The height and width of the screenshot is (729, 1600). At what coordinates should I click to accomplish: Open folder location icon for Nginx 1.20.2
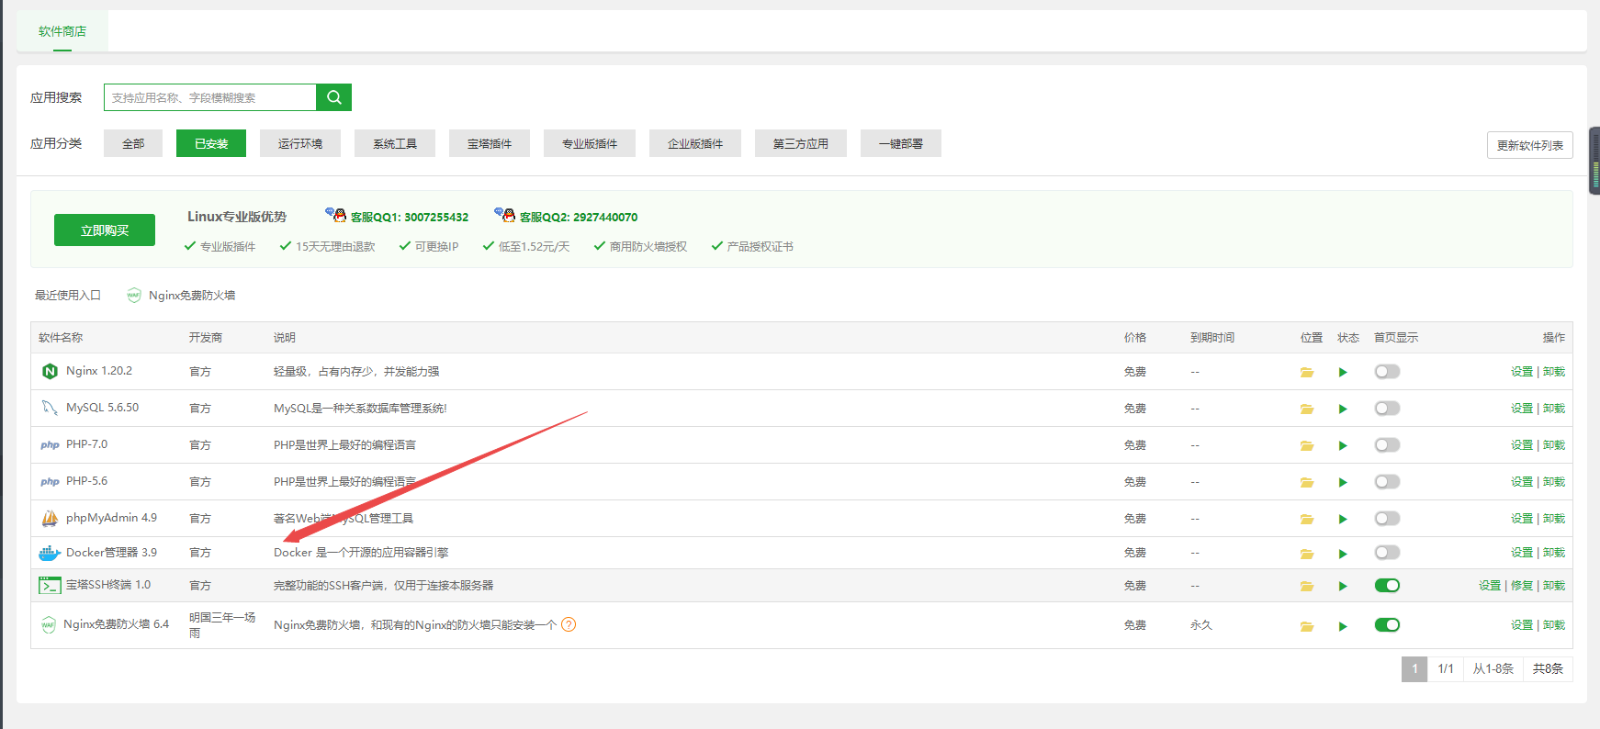pyautogui.click(x=1307, y=372)
